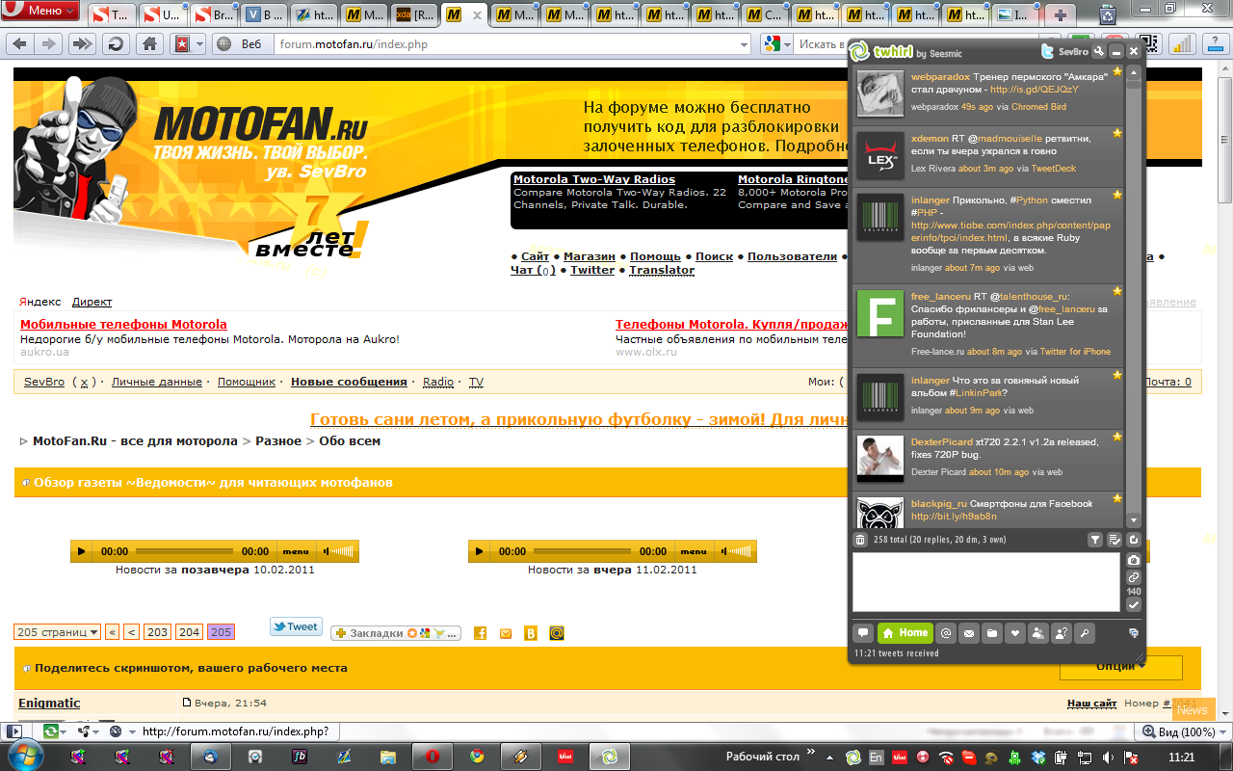Image resolution: width=1233 pixels, height=771 pixels.
Task: Open the Закладки bookmarks sharing widget
Action: 396,633
